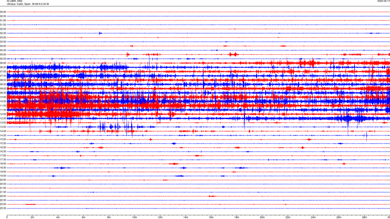Click the '19:30' row time label
Viewport: 390px width, 219px height.
(x=3, y=176)
